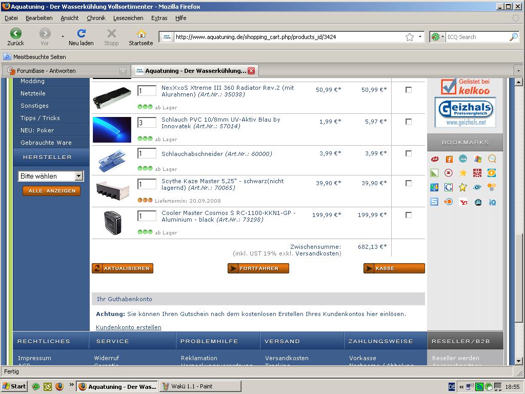Open blue UV hose product thumbnail

pyautogui.click(x=112, y=130)
